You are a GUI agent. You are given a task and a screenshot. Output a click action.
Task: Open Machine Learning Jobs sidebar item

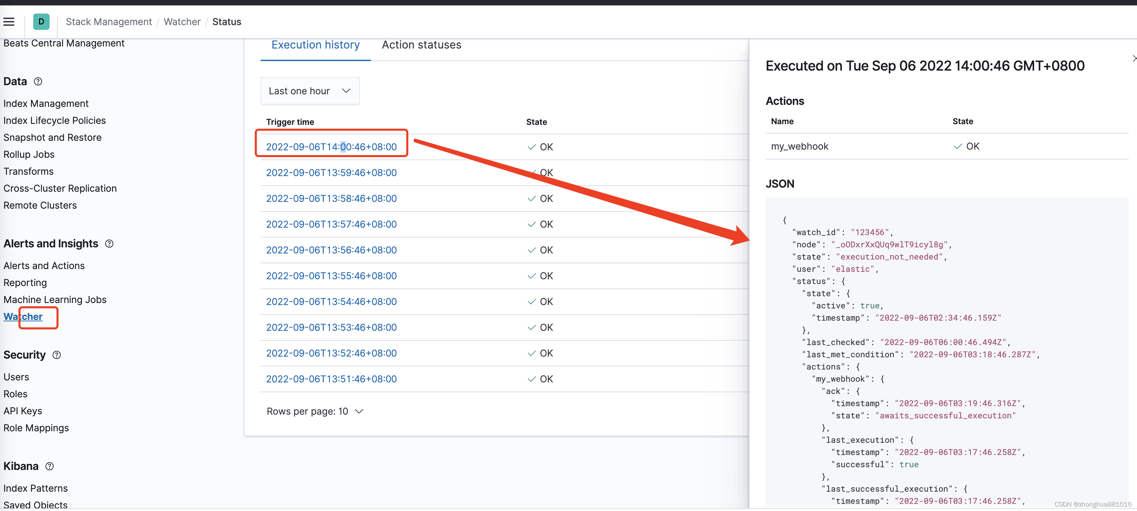[x=55, y=300]
